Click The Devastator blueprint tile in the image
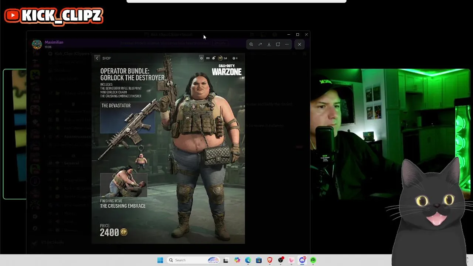Viewport: 473px width, 266px height. [127, 118]
